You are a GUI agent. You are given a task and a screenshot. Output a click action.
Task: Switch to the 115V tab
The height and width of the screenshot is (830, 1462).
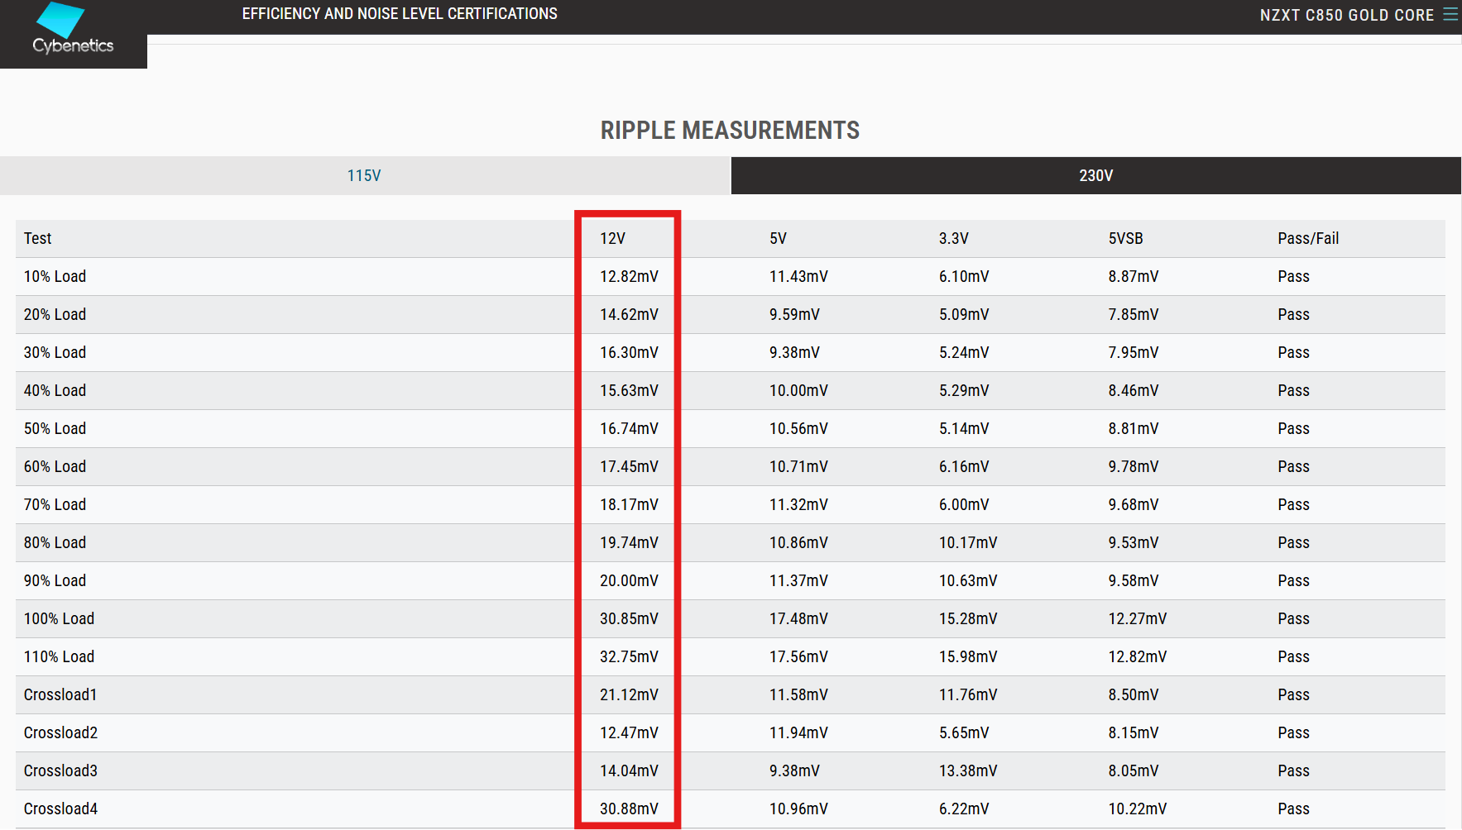(x=365, y=175)
